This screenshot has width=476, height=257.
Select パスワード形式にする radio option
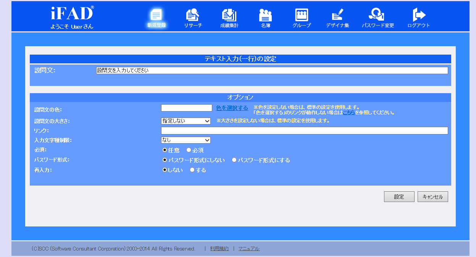pos(234,160)
